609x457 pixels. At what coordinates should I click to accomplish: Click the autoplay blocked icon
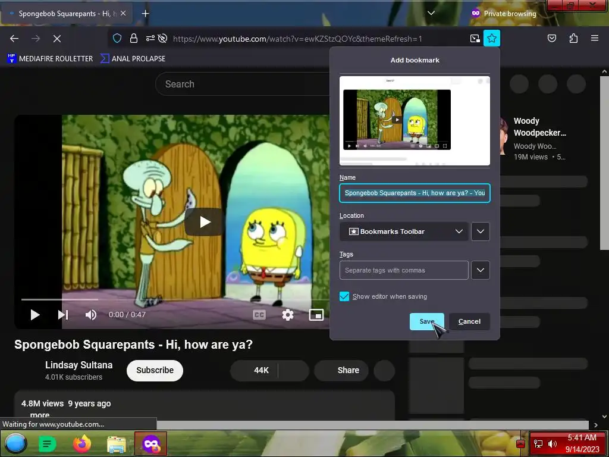click(x=163, y=39)
